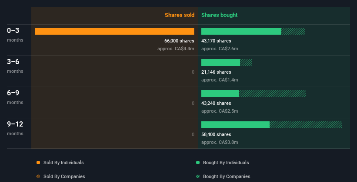Click the Shares sold column header
The height and width of the screenshot is (182, 357).
(180, 15)
